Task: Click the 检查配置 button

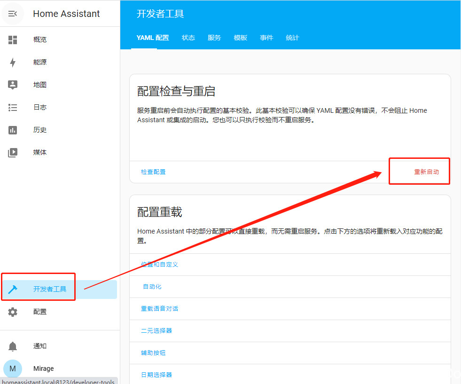Action: click(153, 172)
